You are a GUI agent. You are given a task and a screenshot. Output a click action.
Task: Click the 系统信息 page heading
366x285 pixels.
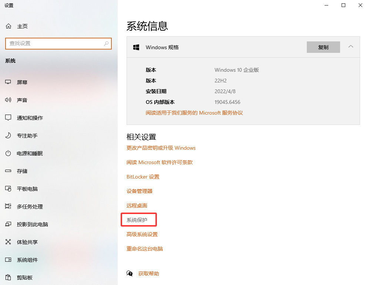coord(147,26)
